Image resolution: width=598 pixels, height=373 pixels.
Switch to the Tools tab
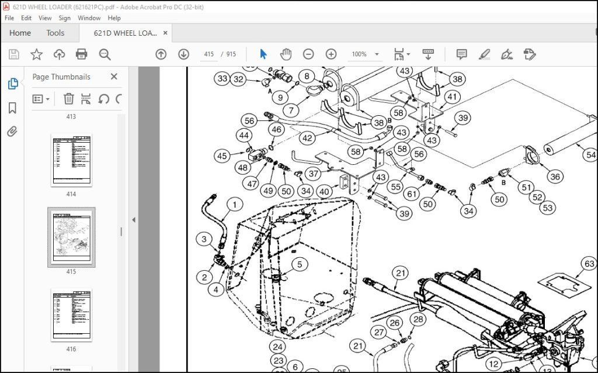(x=55, y=33)
